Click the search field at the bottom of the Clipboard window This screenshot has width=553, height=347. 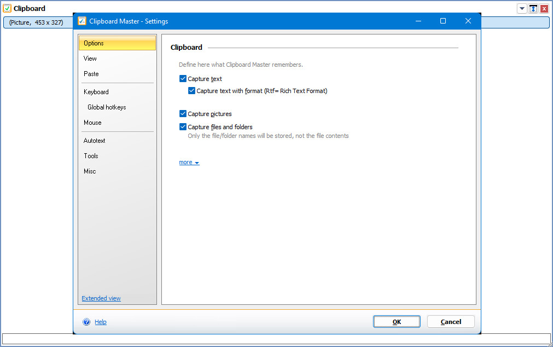[276, 339]
